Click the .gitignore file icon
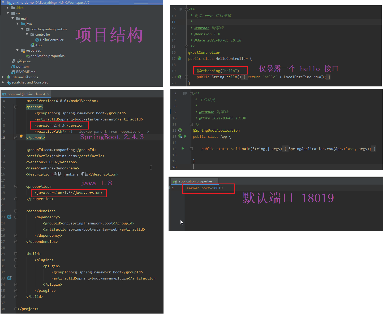This screenshot has width=387, height=317. coord(13,61)
